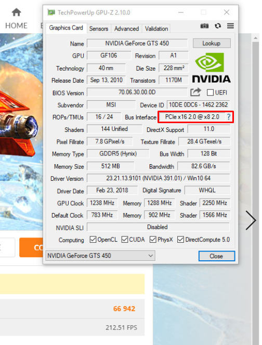Click the Revision field showing A1

pyautogui.click(x=174, y=56)
